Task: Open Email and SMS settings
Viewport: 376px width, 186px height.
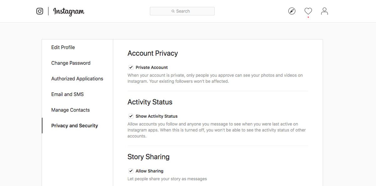Action: [x=67, y=94]
